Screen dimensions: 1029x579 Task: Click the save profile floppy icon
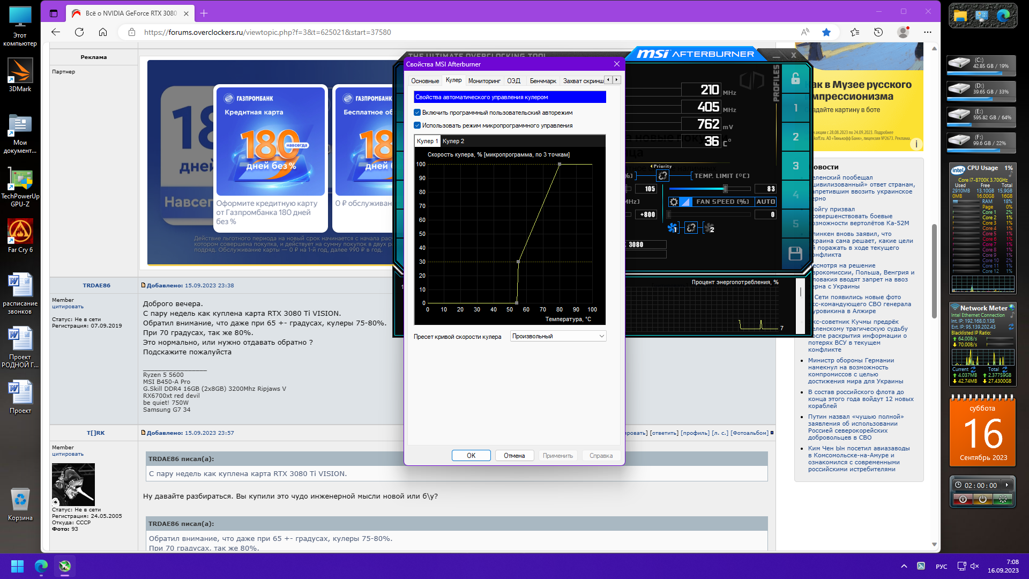(795, 253)
